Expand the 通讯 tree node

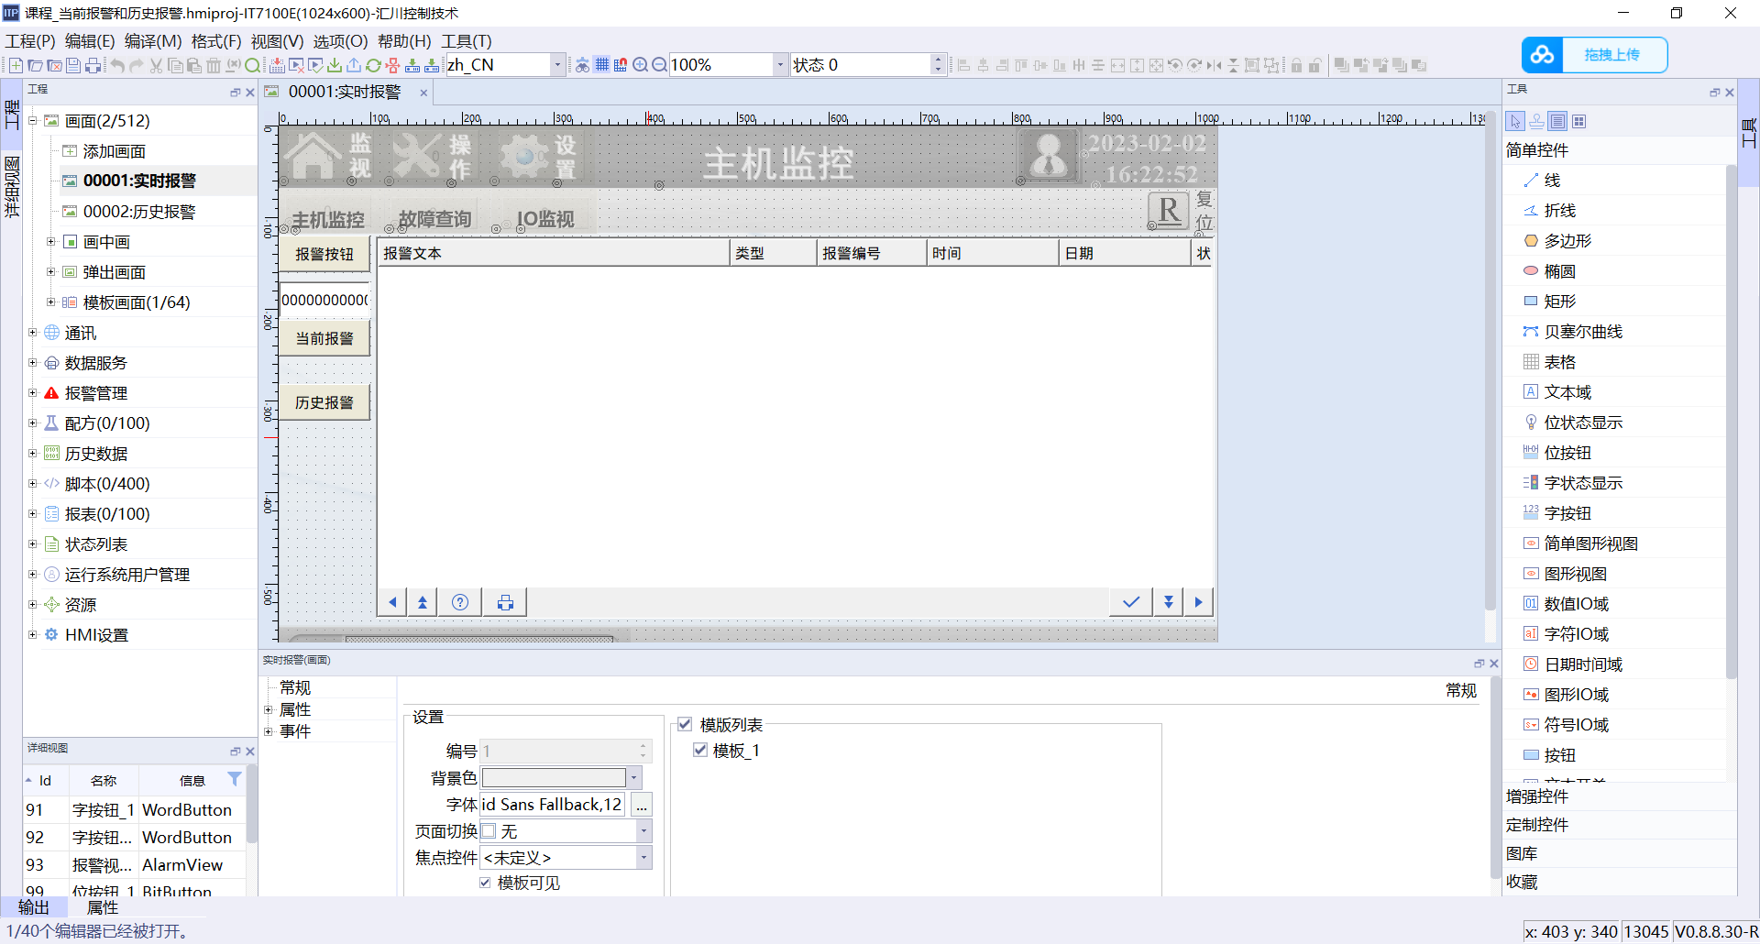click(33, 333)
